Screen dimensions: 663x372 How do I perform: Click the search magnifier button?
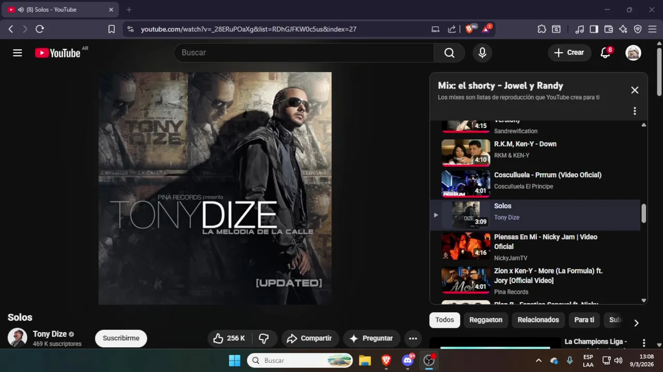449,53
